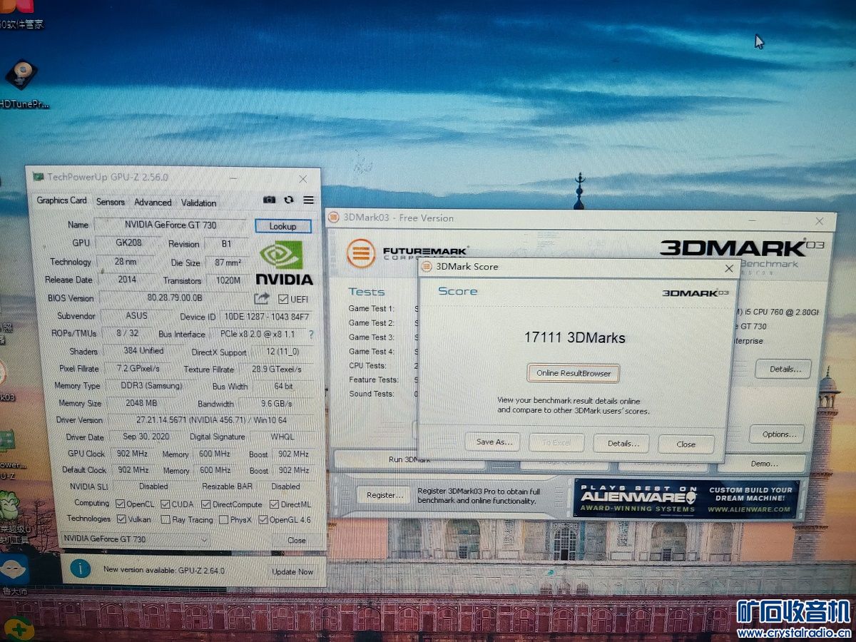Viewport: 856px width, 642px height.
Task: Click the Online ResultBrowser button
Action: [x=574, y=373]
